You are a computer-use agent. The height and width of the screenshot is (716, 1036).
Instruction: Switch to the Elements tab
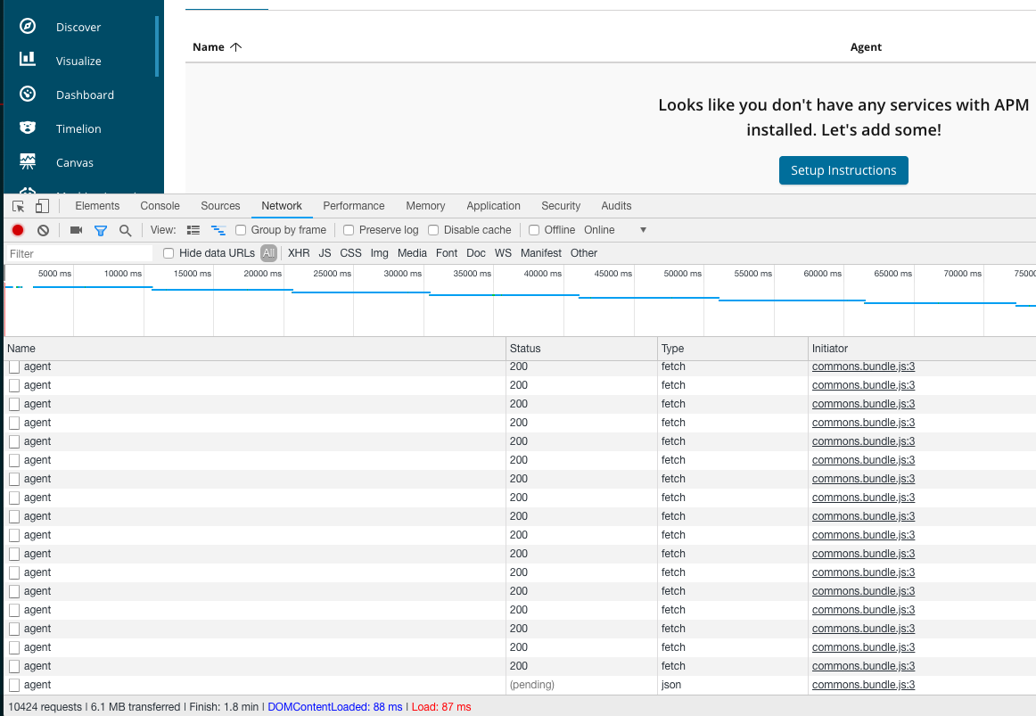(97, 206)
